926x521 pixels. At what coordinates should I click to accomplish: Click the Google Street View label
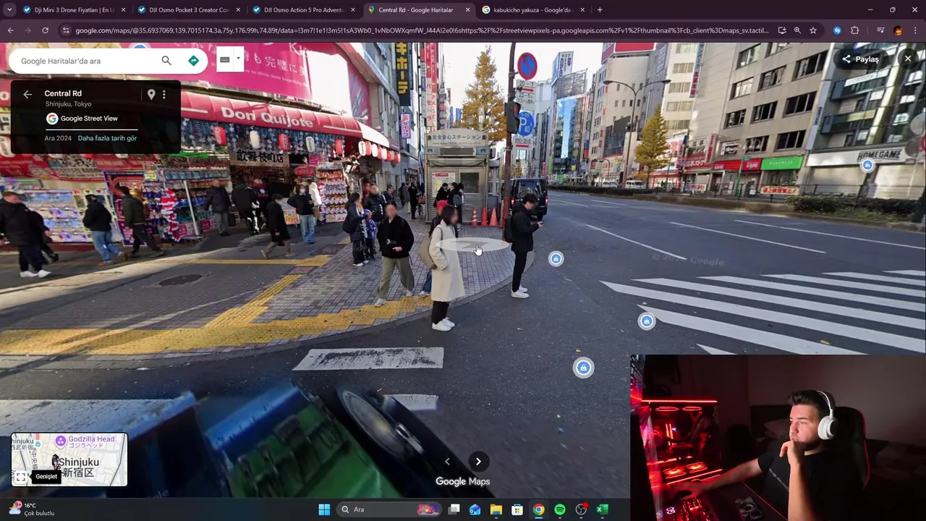89,119
